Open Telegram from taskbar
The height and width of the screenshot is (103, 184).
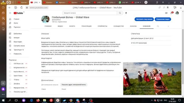(78, 100)
